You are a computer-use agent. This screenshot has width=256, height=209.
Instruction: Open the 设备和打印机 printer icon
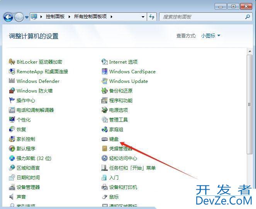coord(105,187)
